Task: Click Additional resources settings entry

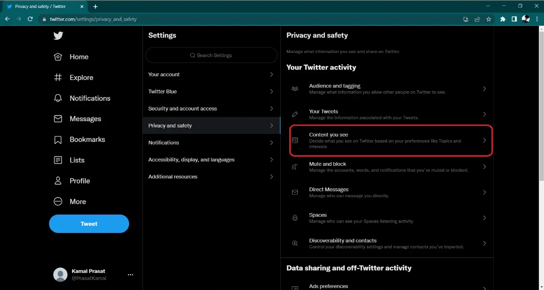Action: pyautogui.click(x=212, y=177)
